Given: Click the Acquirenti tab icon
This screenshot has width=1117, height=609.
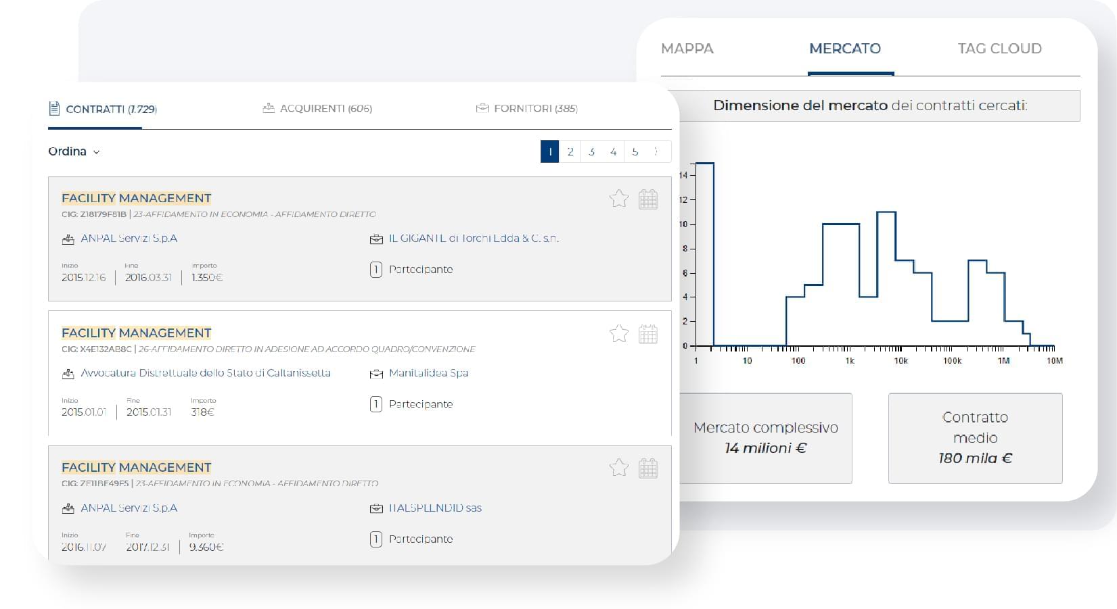Looking at the screenshot, I should tap(269, 108).
